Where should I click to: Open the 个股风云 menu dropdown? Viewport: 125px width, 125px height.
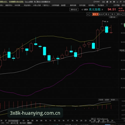46,5
